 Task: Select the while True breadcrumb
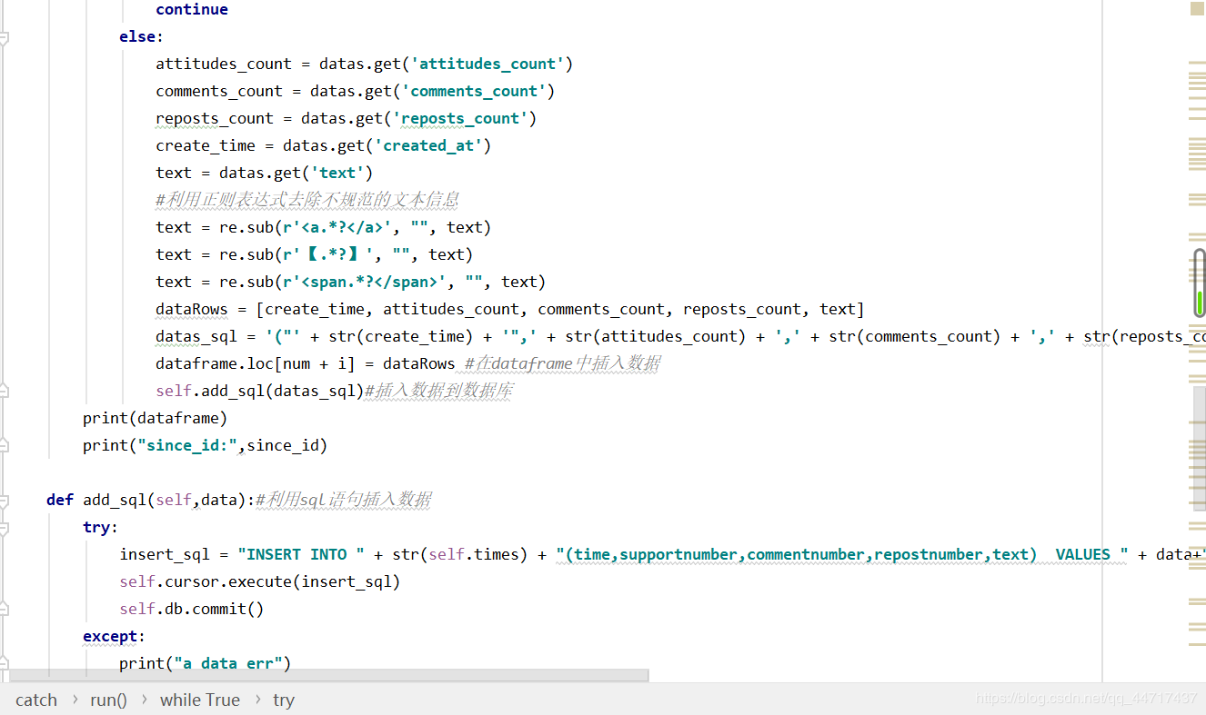click(x=200, y=700)
